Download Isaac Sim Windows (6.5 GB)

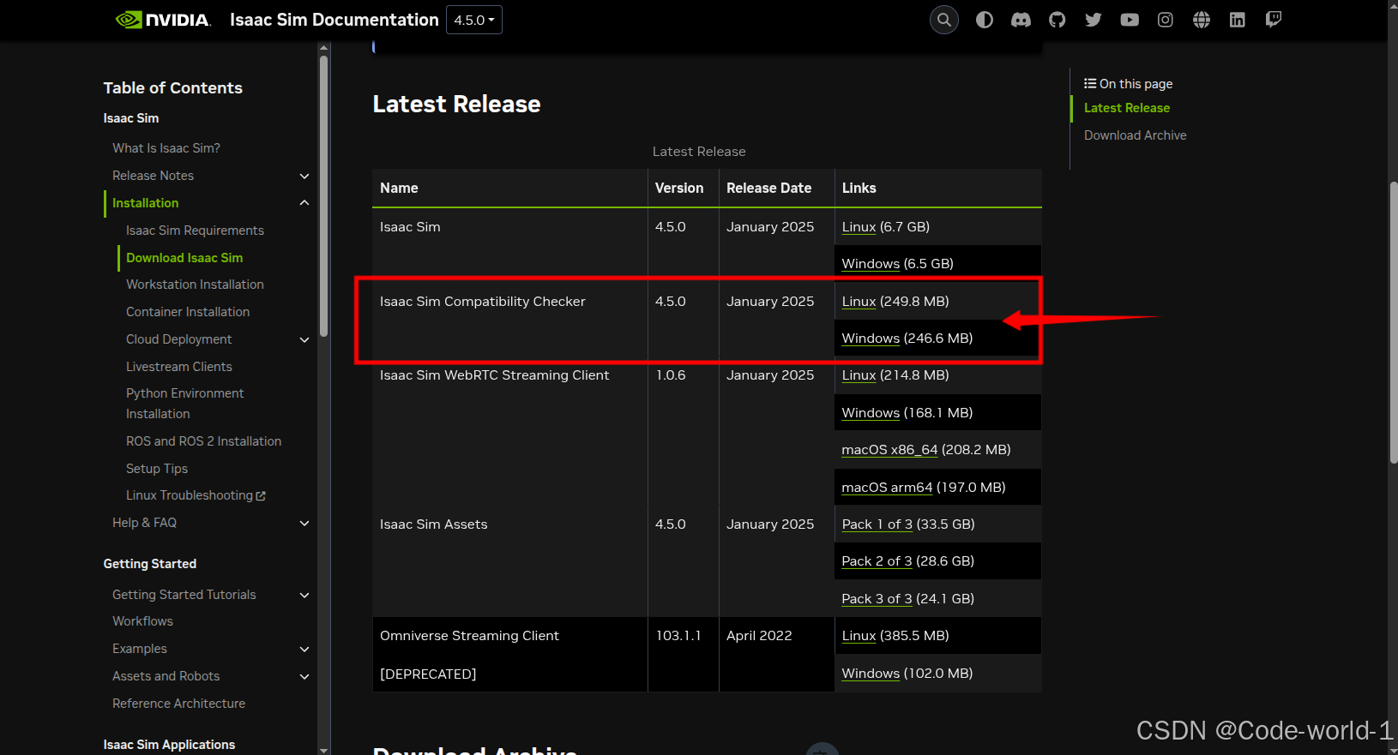pyautogui.click(x=871, y=264)
